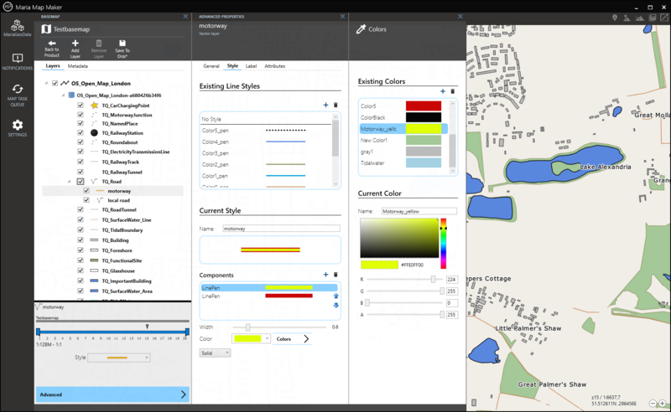Click the map layers stack icon
The height and width of the screenshot is (412, 671).
[x=653, y=18]
